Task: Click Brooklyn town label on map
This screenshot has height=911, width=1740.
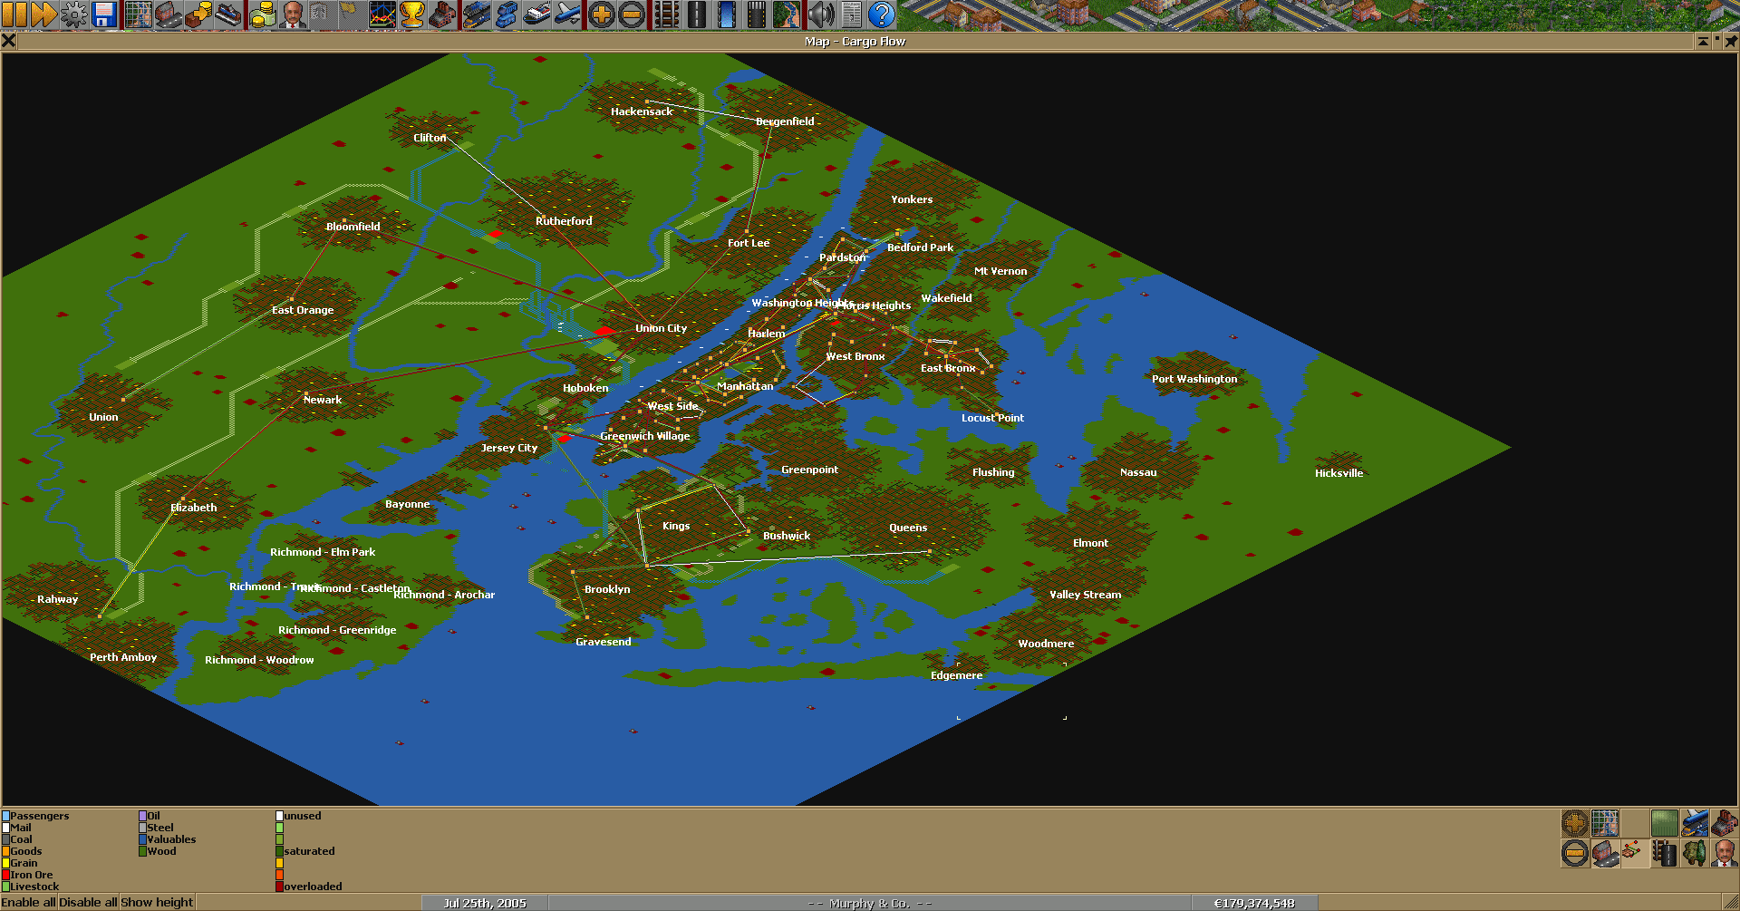Action: [607, 589]
